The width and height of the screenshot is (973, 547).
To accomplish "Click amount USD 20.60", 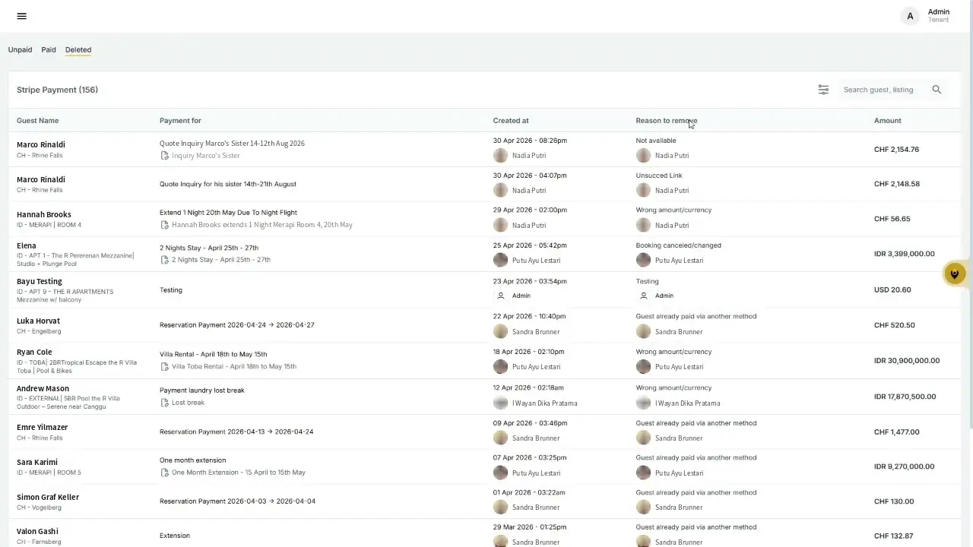I will [x=892, y=289].
